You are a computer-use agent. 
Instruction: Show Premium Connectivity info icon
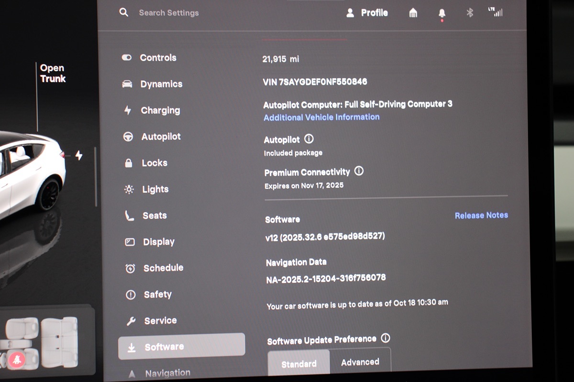(359, 171)
